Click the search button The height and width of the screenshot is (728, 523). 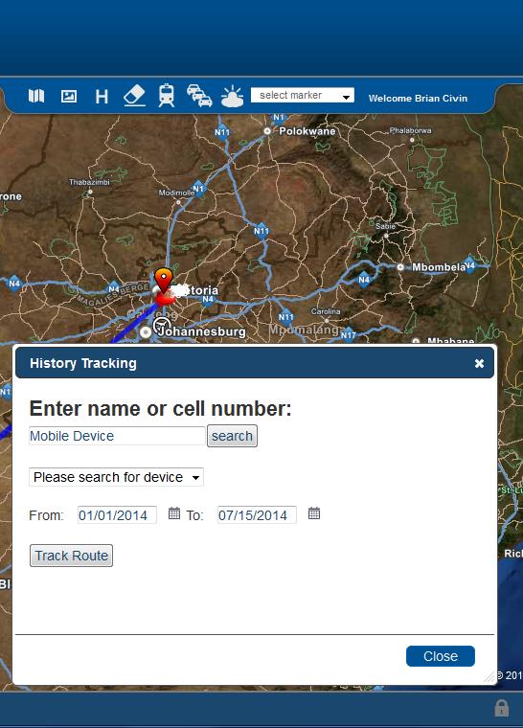(x=232, y=436)
